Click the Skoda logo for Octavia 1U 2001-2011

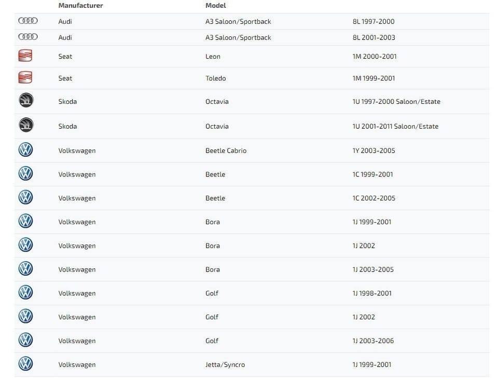(26, 126)
